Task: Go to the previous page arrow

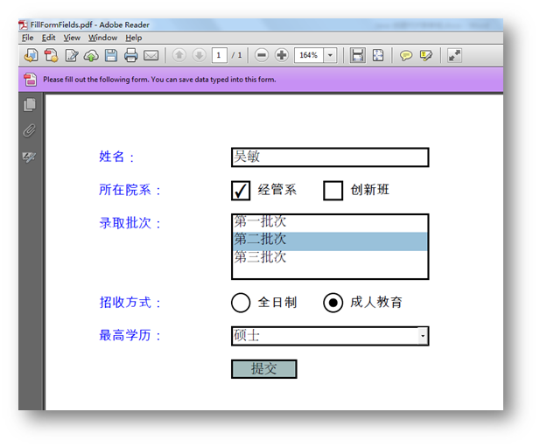Action: 179,55
